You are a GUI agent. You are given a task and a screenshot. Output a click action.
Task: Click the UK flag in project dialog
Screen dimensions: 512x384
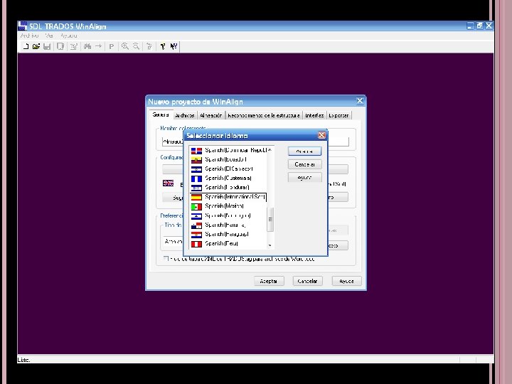pos(168,183)
